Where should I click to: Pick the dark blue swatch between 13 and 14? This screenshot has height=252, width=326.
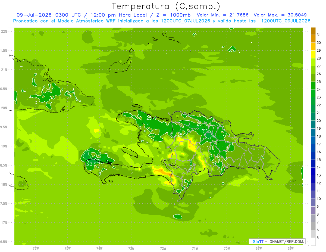pyautogui.click(x=313, y=171)
